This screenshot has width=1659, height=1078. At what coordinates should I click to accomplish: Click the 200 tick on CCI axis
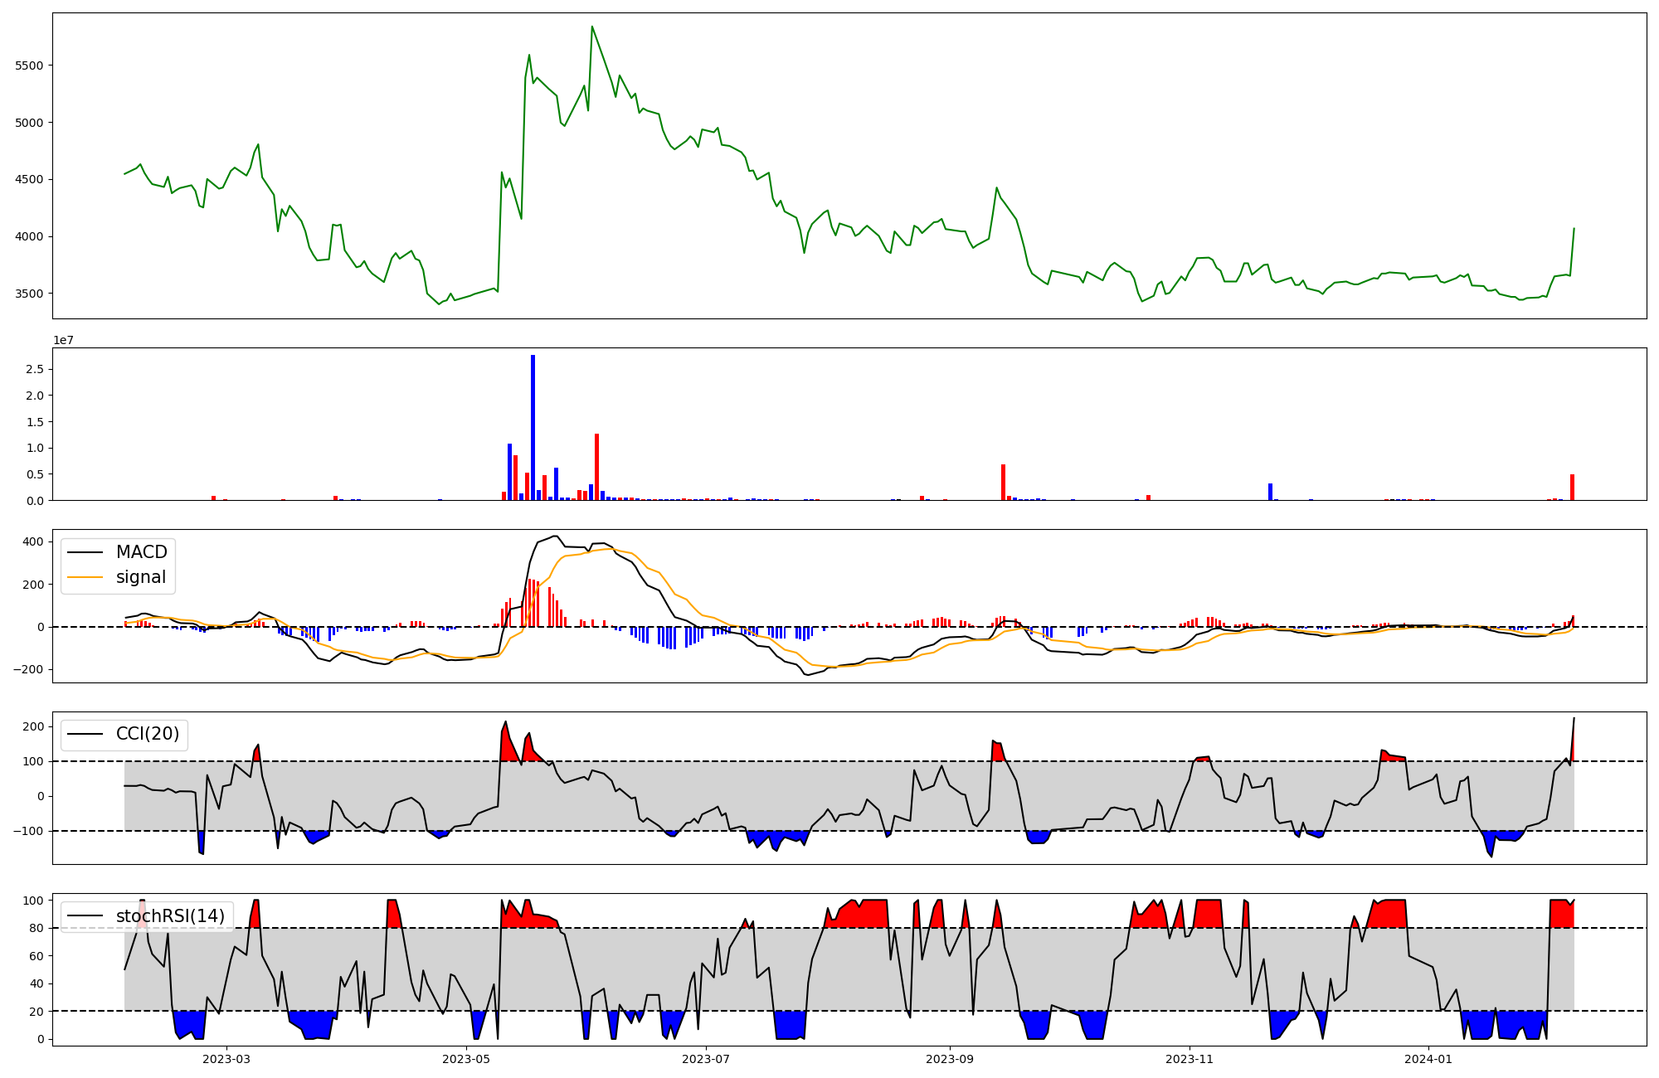click(x=34, y=726)
